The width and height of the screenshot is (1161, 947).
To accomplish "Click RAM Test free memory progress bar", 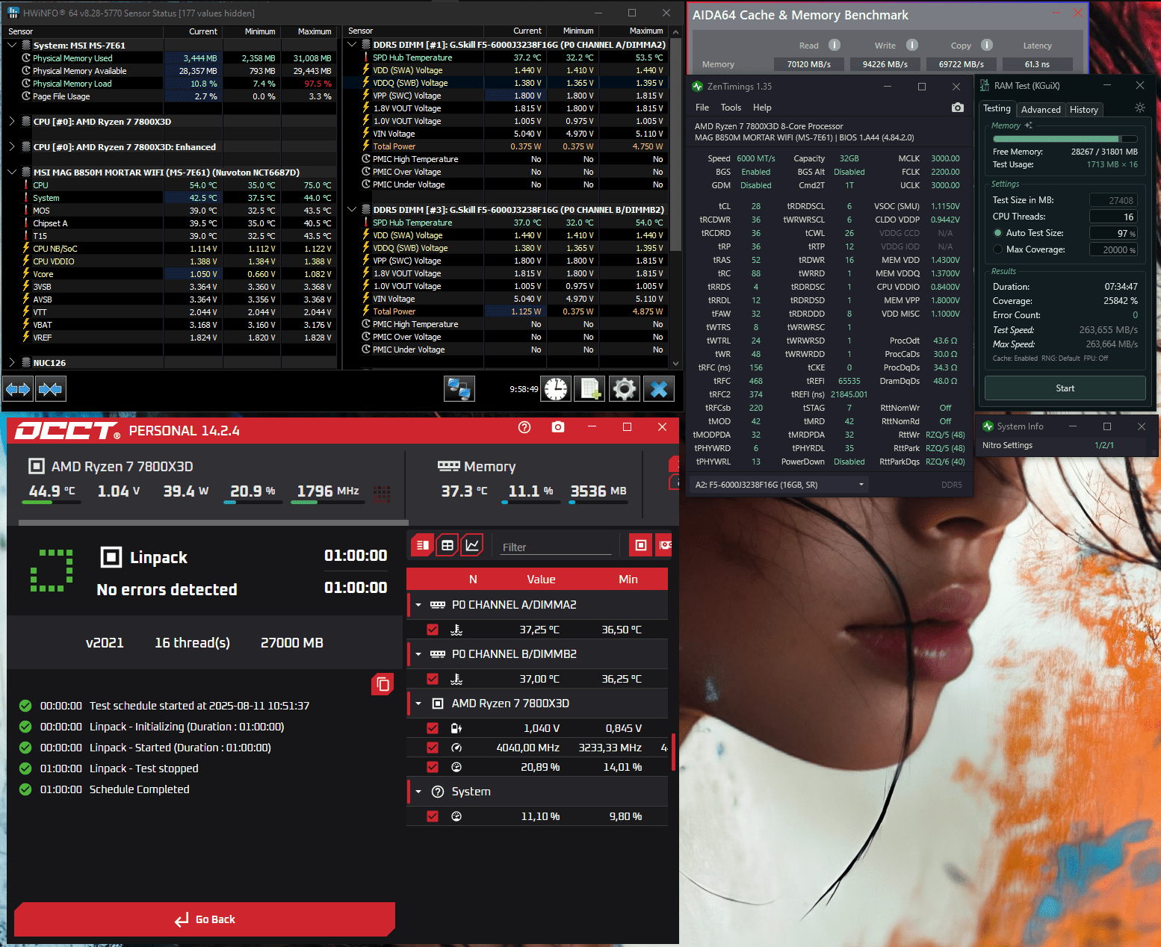I will [1064, 139].
